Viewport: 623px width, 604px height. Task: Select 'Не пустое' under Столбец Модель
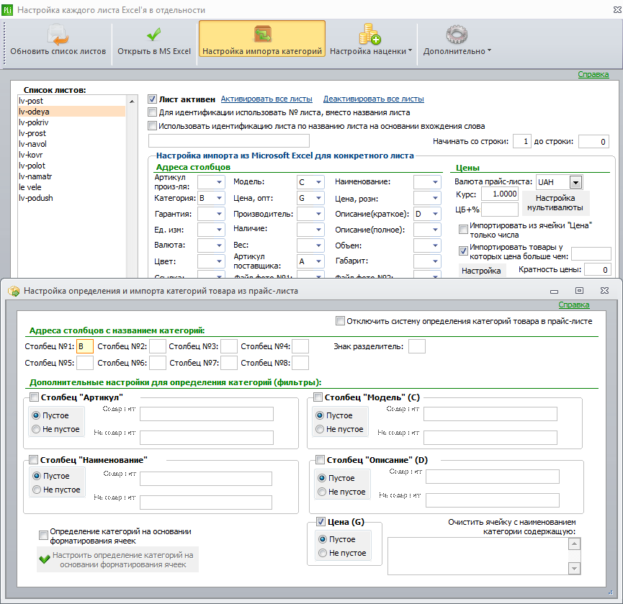pos(320,429)
